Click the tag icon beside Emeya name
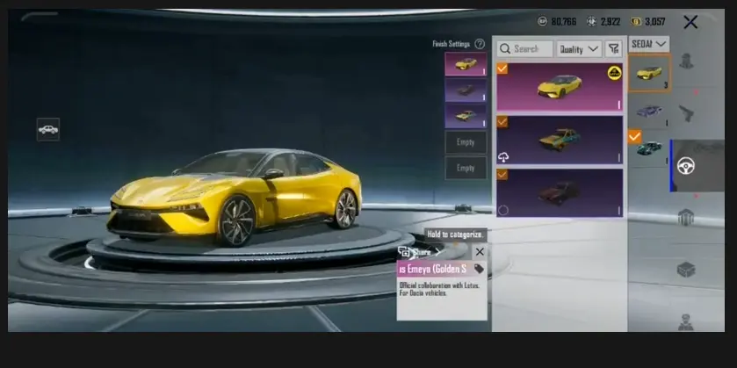 479,269
